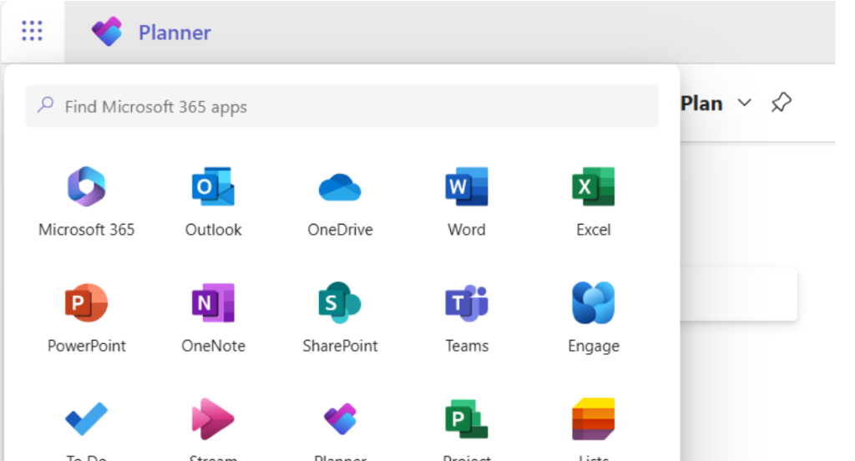Open the To Do checkmark icon
This screenshot has height=461, width=855.
pyautogui.click(x=86, y=419)
